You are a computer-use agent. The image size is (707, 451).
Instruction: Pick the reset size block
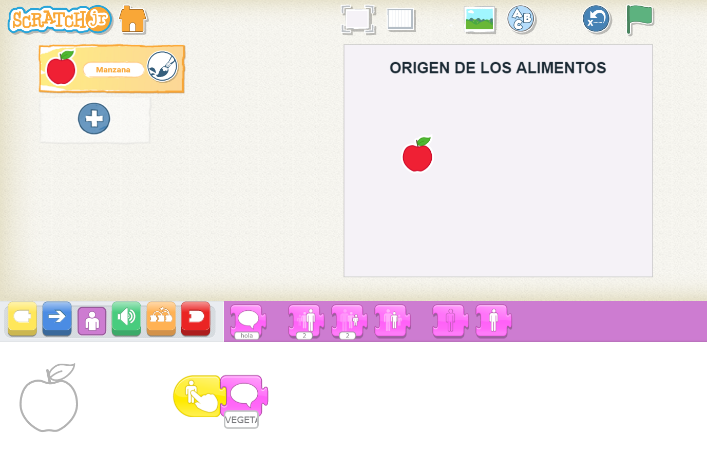tap(393, 321)
